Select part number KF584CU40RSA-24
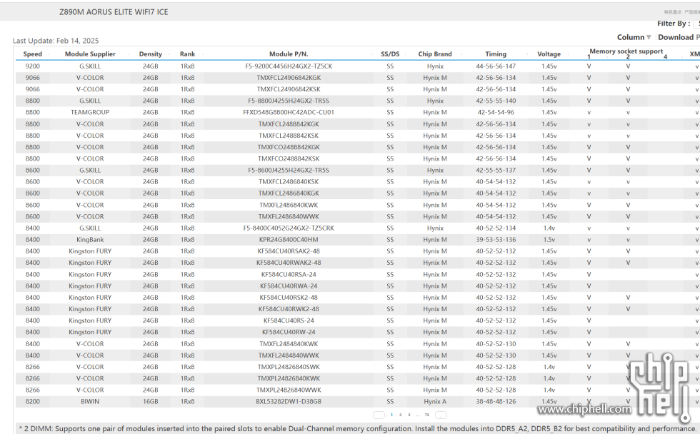 (x=289, y=274)
